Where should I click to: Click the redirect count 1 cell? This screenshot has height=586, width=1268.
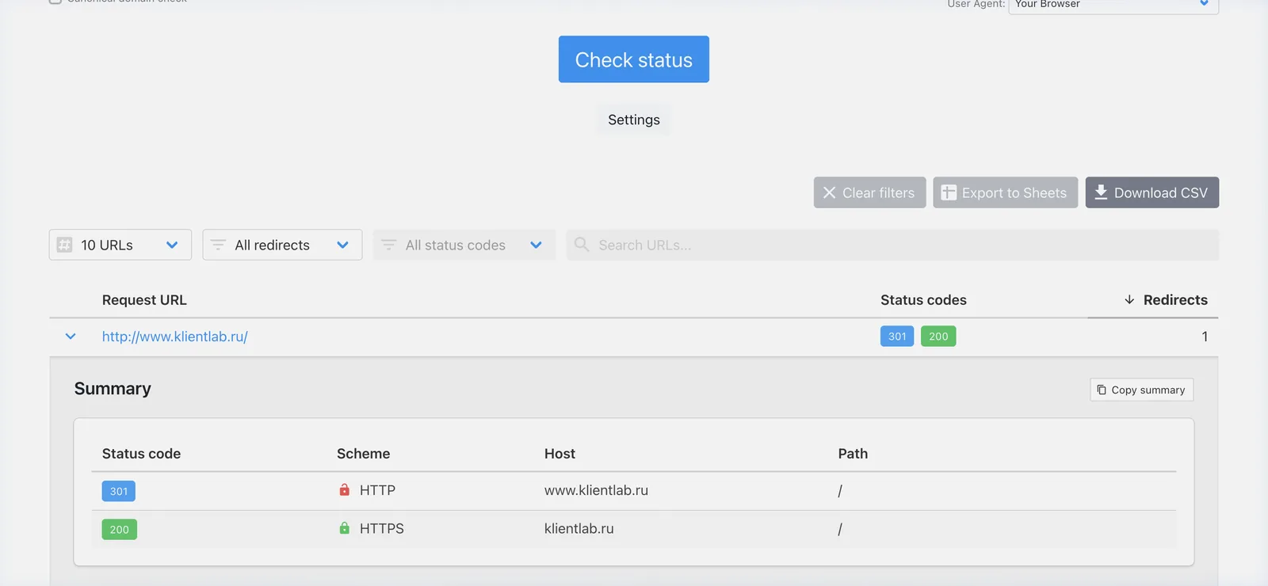(x=1205, y=337)
